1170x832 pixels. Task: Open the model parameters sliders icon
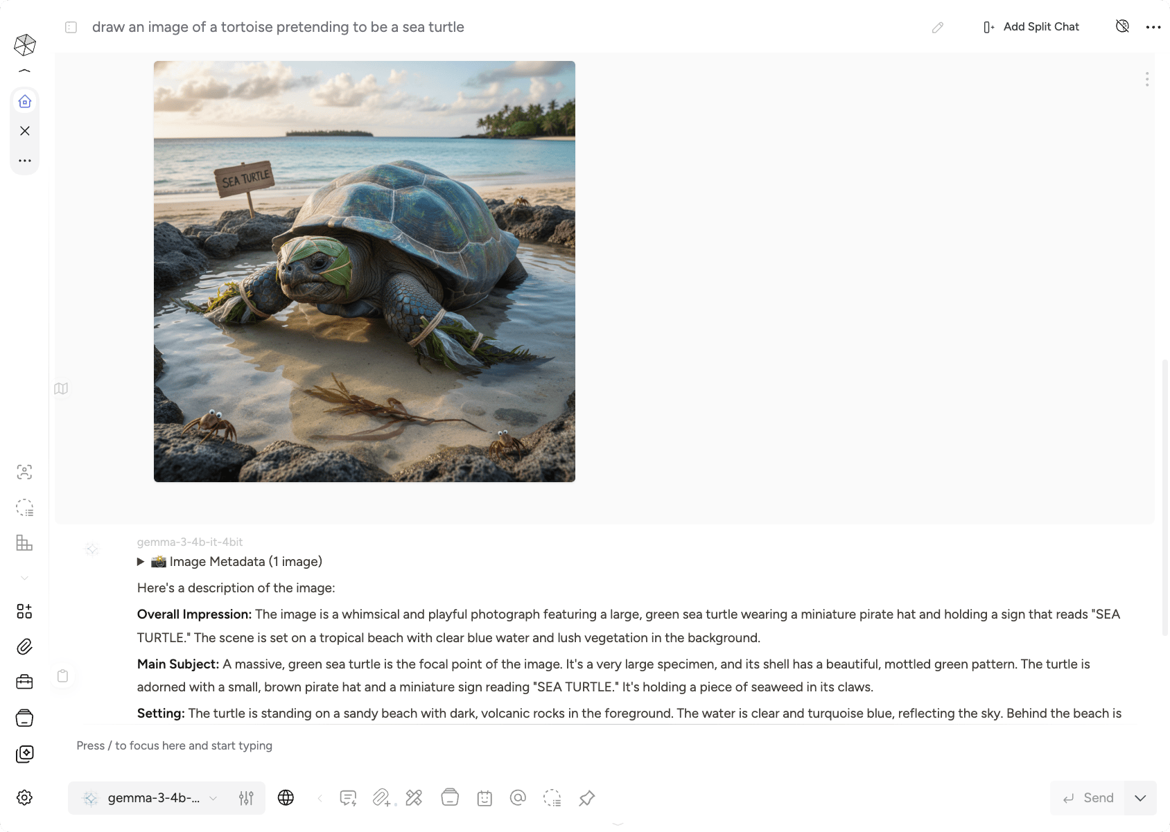(x=246, y=798)
